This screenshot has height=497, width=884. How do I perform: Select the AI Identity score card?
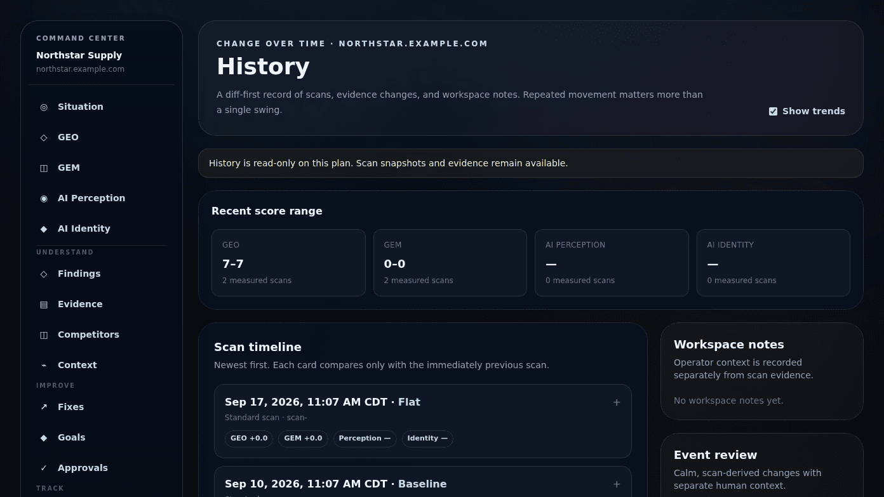pos(773,263)
